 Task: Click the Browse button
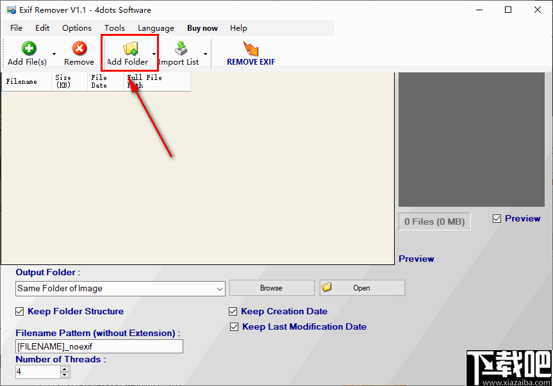[x=271, y=287]
